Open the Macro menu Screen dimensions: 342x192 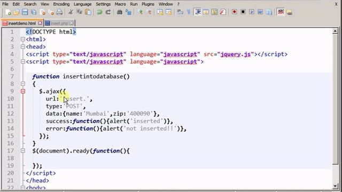[x=120, y=4]
